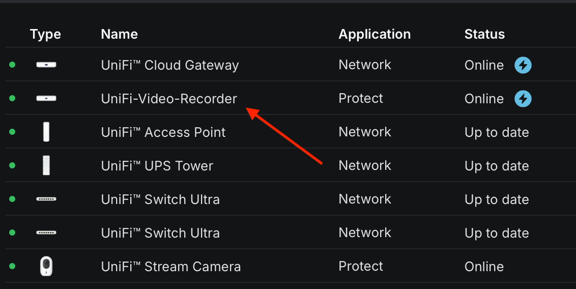Sort the table by Type column
The image size is (576, 289).
tap(45, 34)
